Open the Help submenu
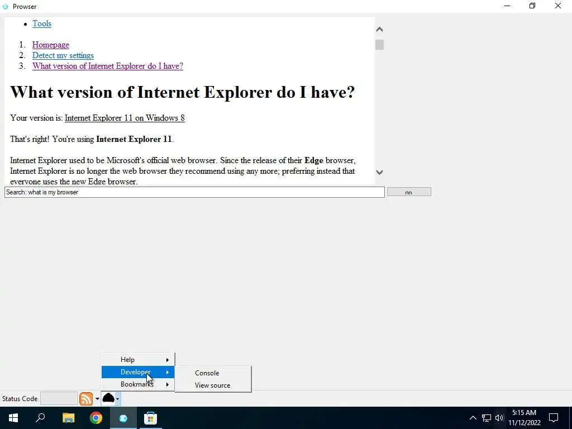572x429 pixels. [138, 360]
